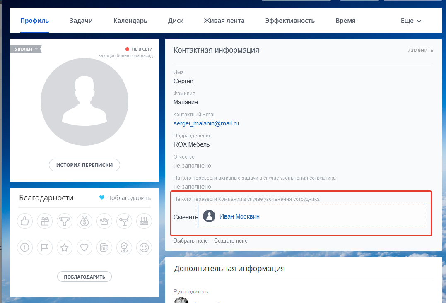Viewport: 446px width, 303px height.
Task: Open the Задачи tab
Action: click(81, 21)
